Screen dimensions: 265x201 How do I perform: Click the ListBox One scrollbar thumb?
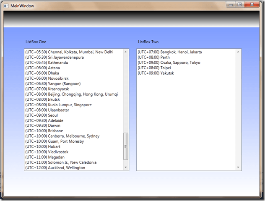(x=126, y=146)
